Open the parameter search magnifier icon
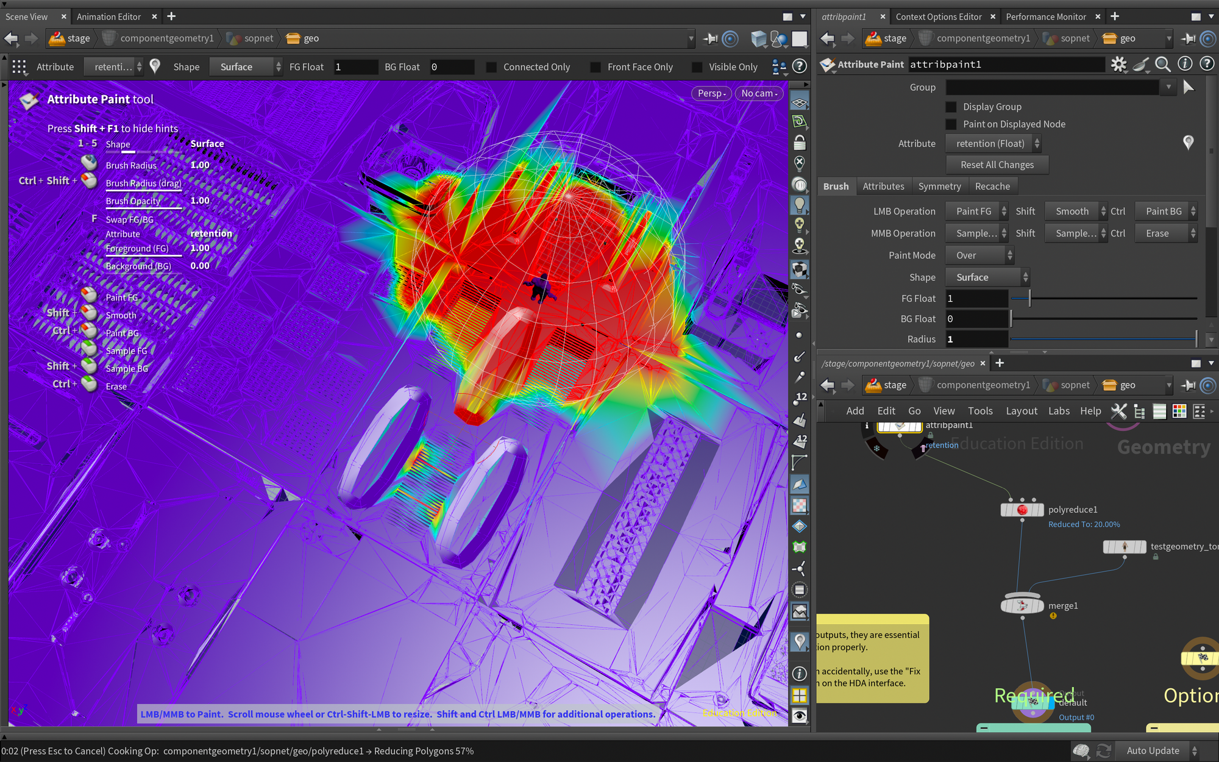 click(x=1163, y=64)
